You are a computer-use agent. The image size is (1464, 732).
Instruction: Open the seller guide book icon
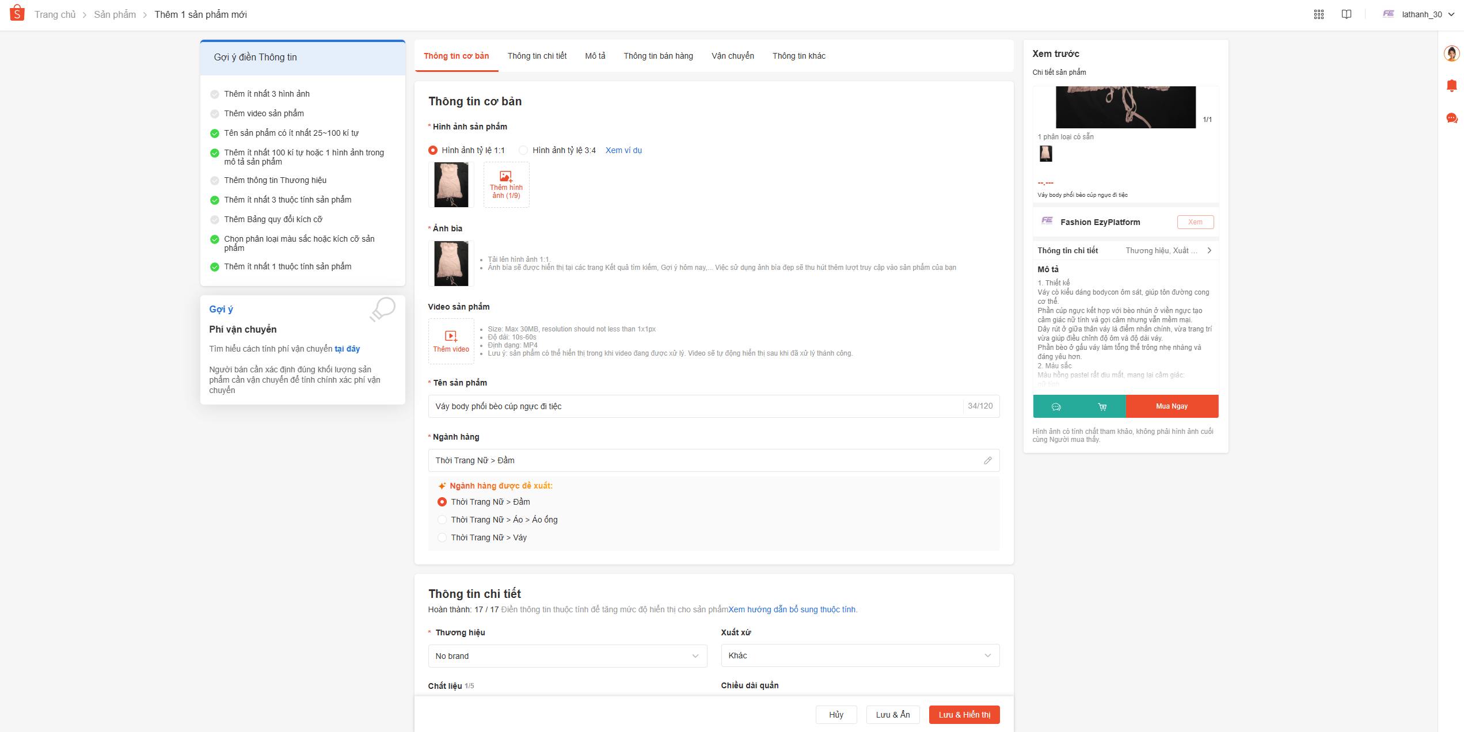[1346, 14]
